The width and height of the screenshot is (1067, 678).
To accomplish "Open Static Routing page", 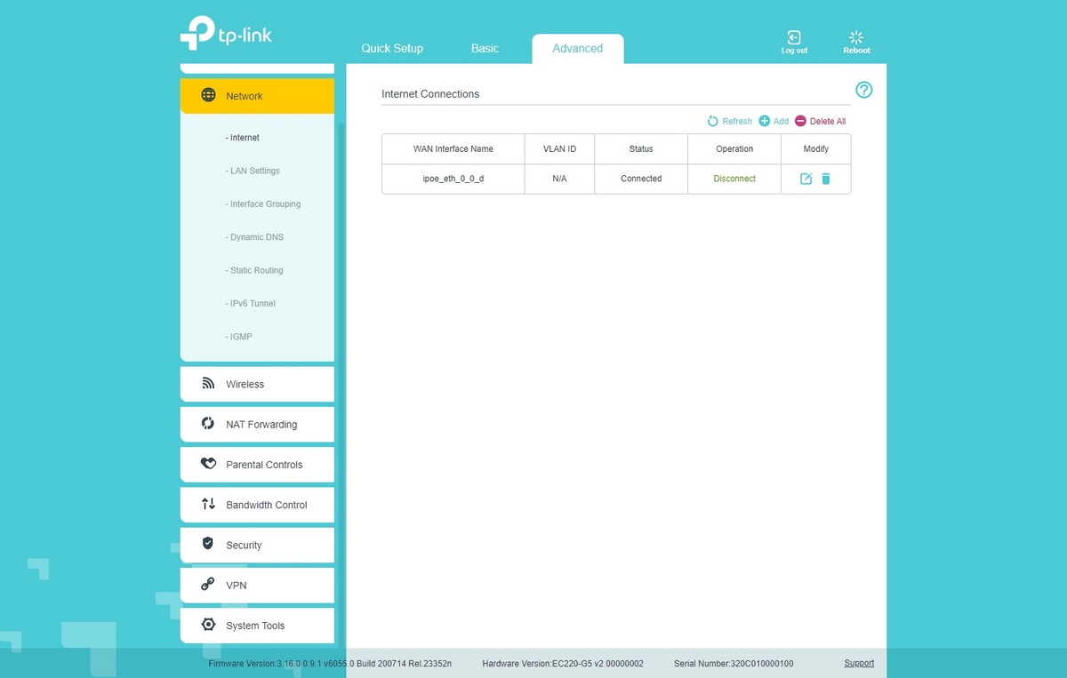I will 254,270.
